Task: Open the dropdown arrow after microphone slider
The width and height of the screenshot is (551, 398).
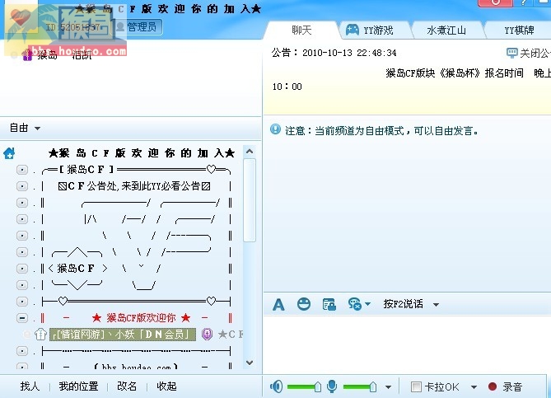Action: coord(388,387)
